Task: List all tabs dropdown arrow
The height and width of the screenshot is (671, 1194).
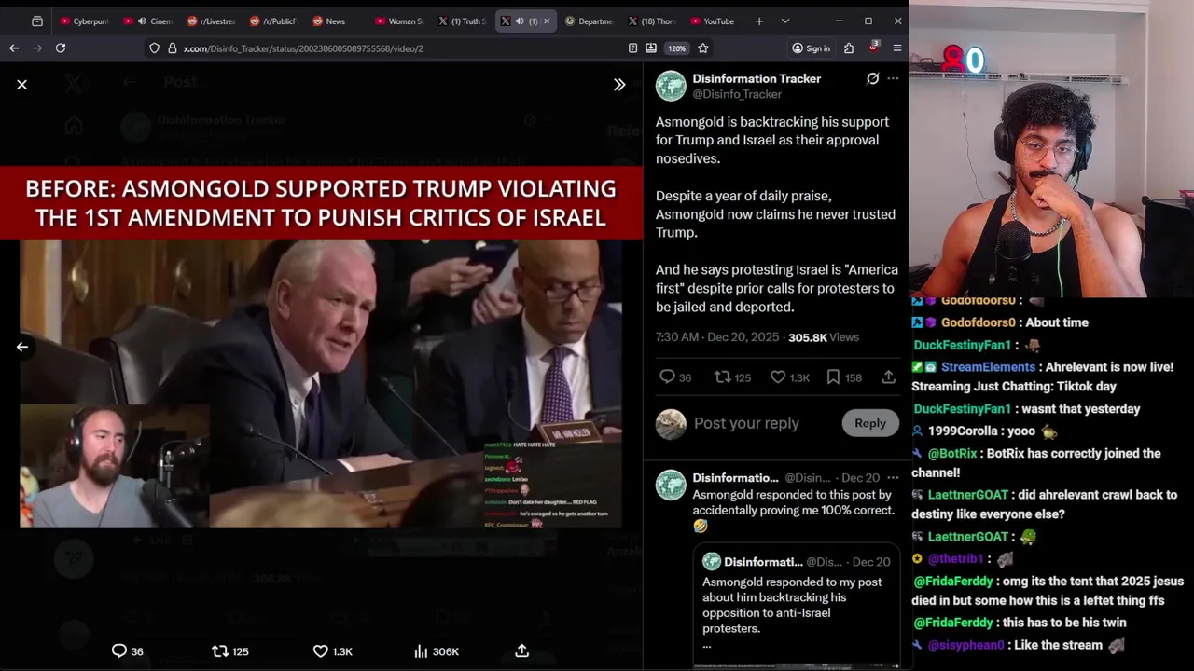Action: [784, 21]
